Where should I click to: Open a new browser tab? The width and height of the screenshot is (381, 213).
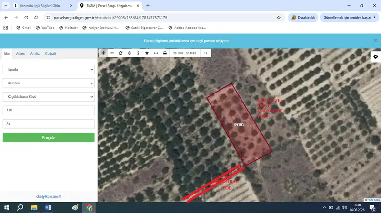[148, 6]
